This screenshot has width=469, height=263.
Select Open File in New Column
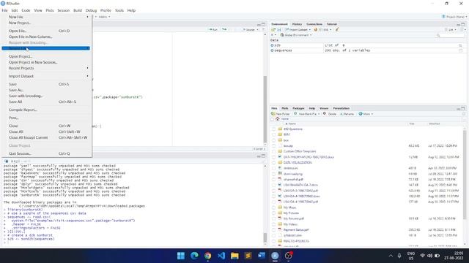click(x=31, y=37)
